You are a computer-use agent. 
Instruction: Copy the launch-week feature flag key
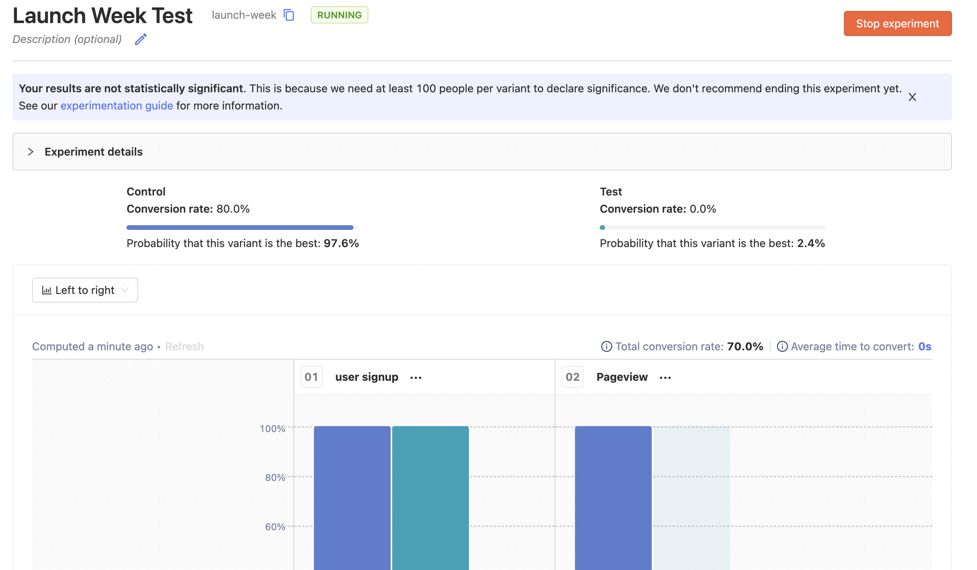pyautogui.click(x=289, y=15)
